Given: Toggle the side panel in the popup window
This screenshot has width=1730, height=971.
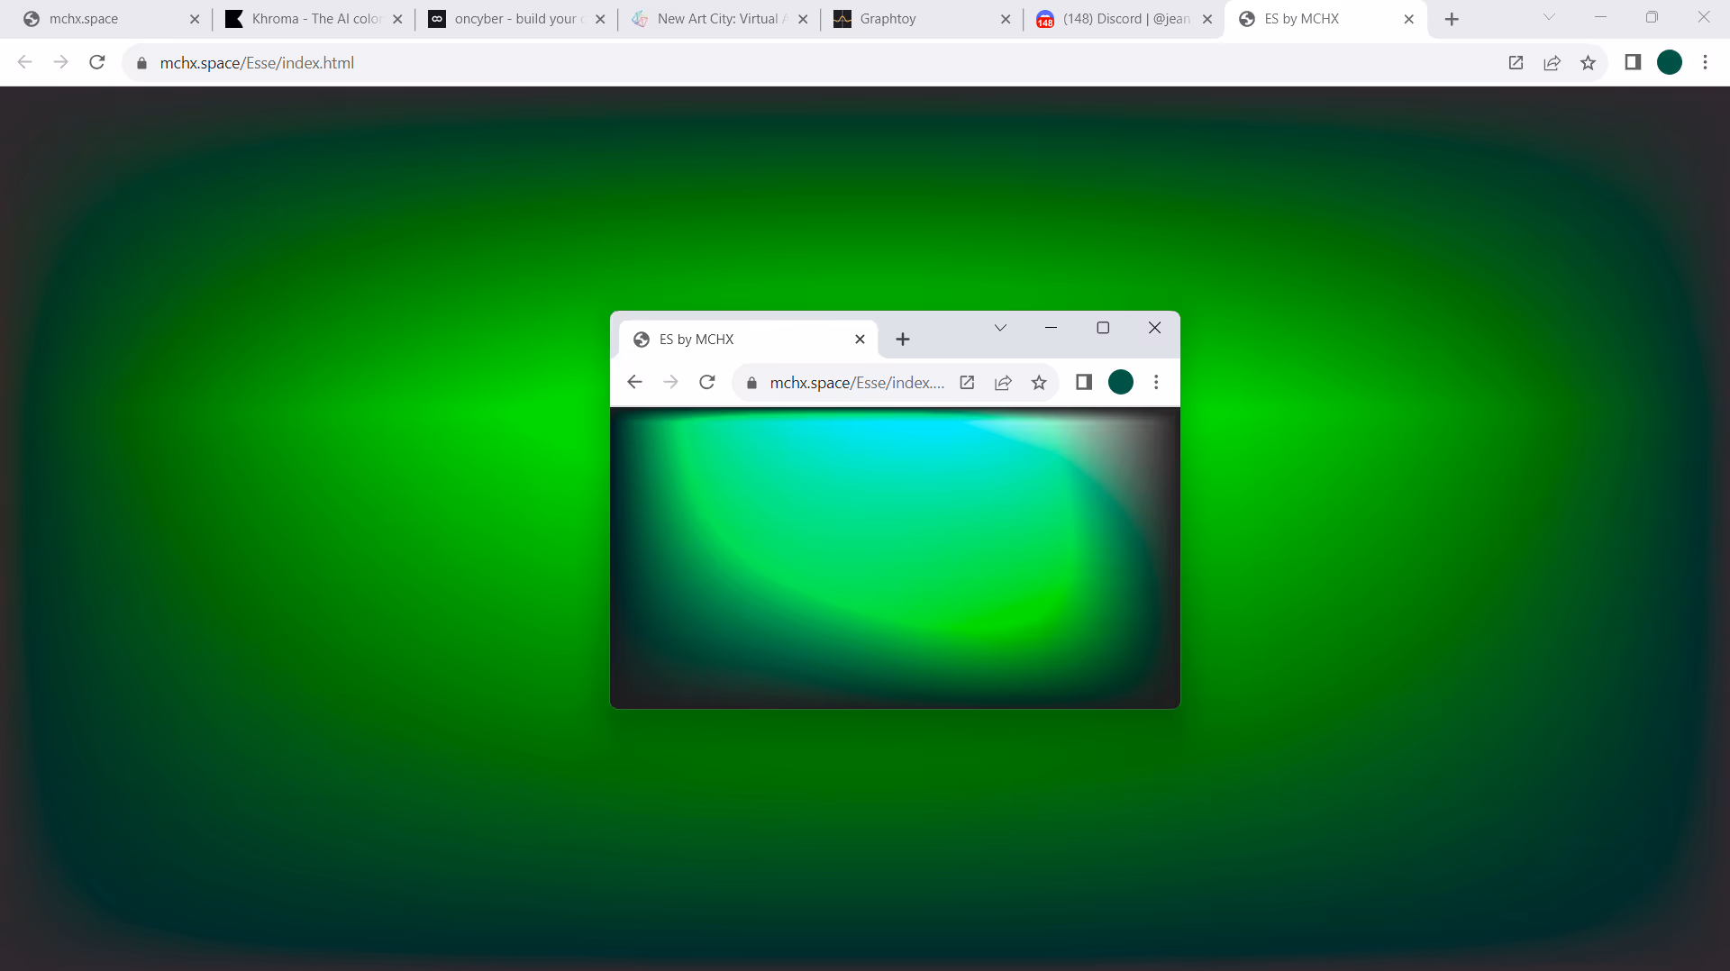Looking at the screenshot, I should (x=1084, y=383).
